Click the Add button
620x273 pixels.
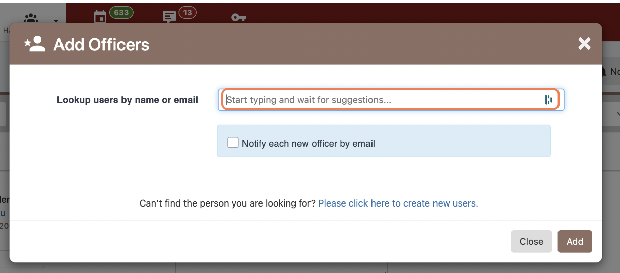coord(575,241)
